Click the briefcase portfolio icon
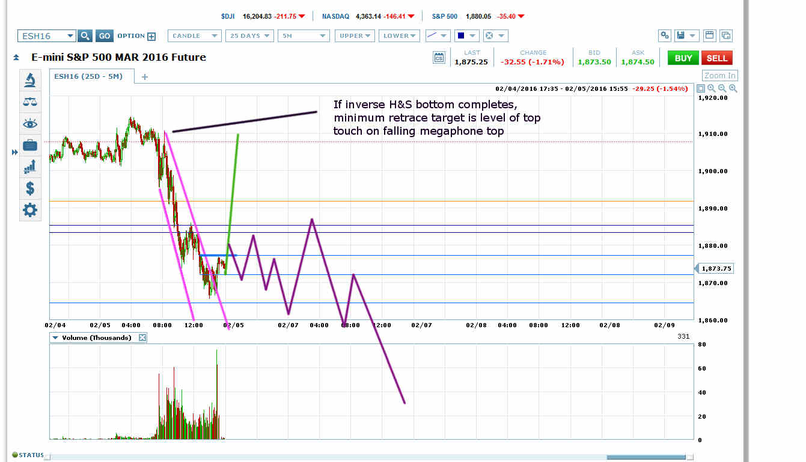Screen dimensions: 806x462 pos(29,145)
